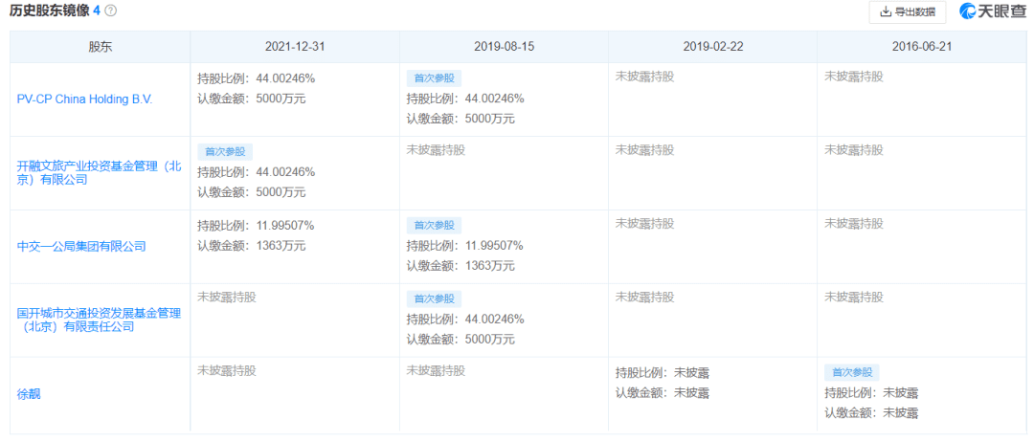This screenshot has height=442, width=1034.
Task: Click 未披露持股 in PV-CP row under 2019-02-22
Action: (x=644, y=77)
